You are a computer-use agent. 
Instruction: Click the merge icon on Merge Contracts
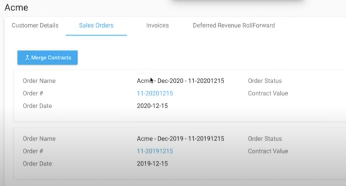click(27, 58)
